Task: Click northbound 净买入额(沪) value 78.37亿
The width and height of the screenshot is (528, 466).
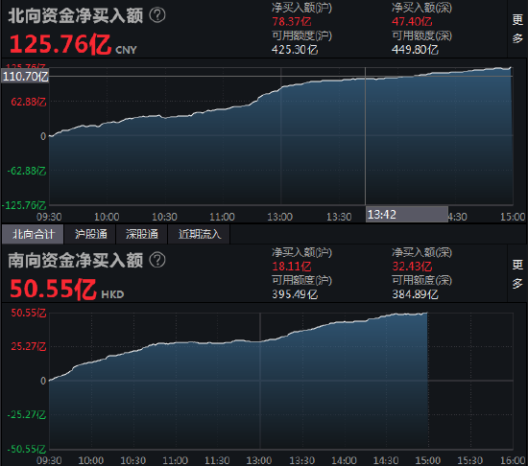Action: [292, 22]
